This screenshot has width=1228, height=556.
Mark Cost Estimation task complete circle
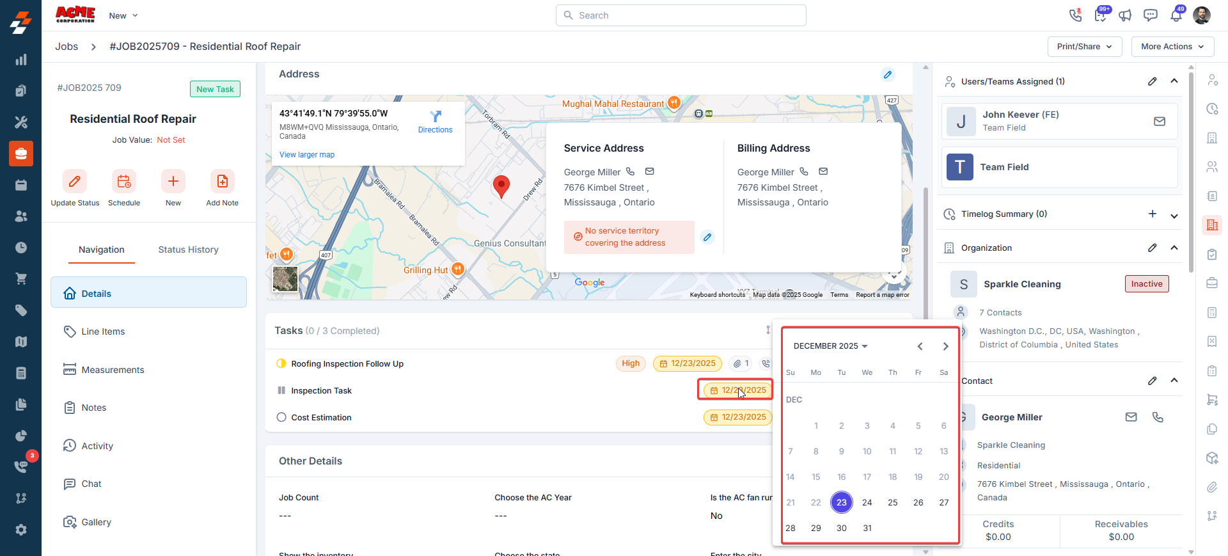(x=281, y=417)
